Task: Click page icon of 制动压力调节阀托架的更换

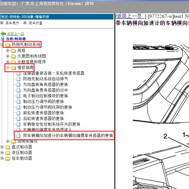Action: pos(19,107)
